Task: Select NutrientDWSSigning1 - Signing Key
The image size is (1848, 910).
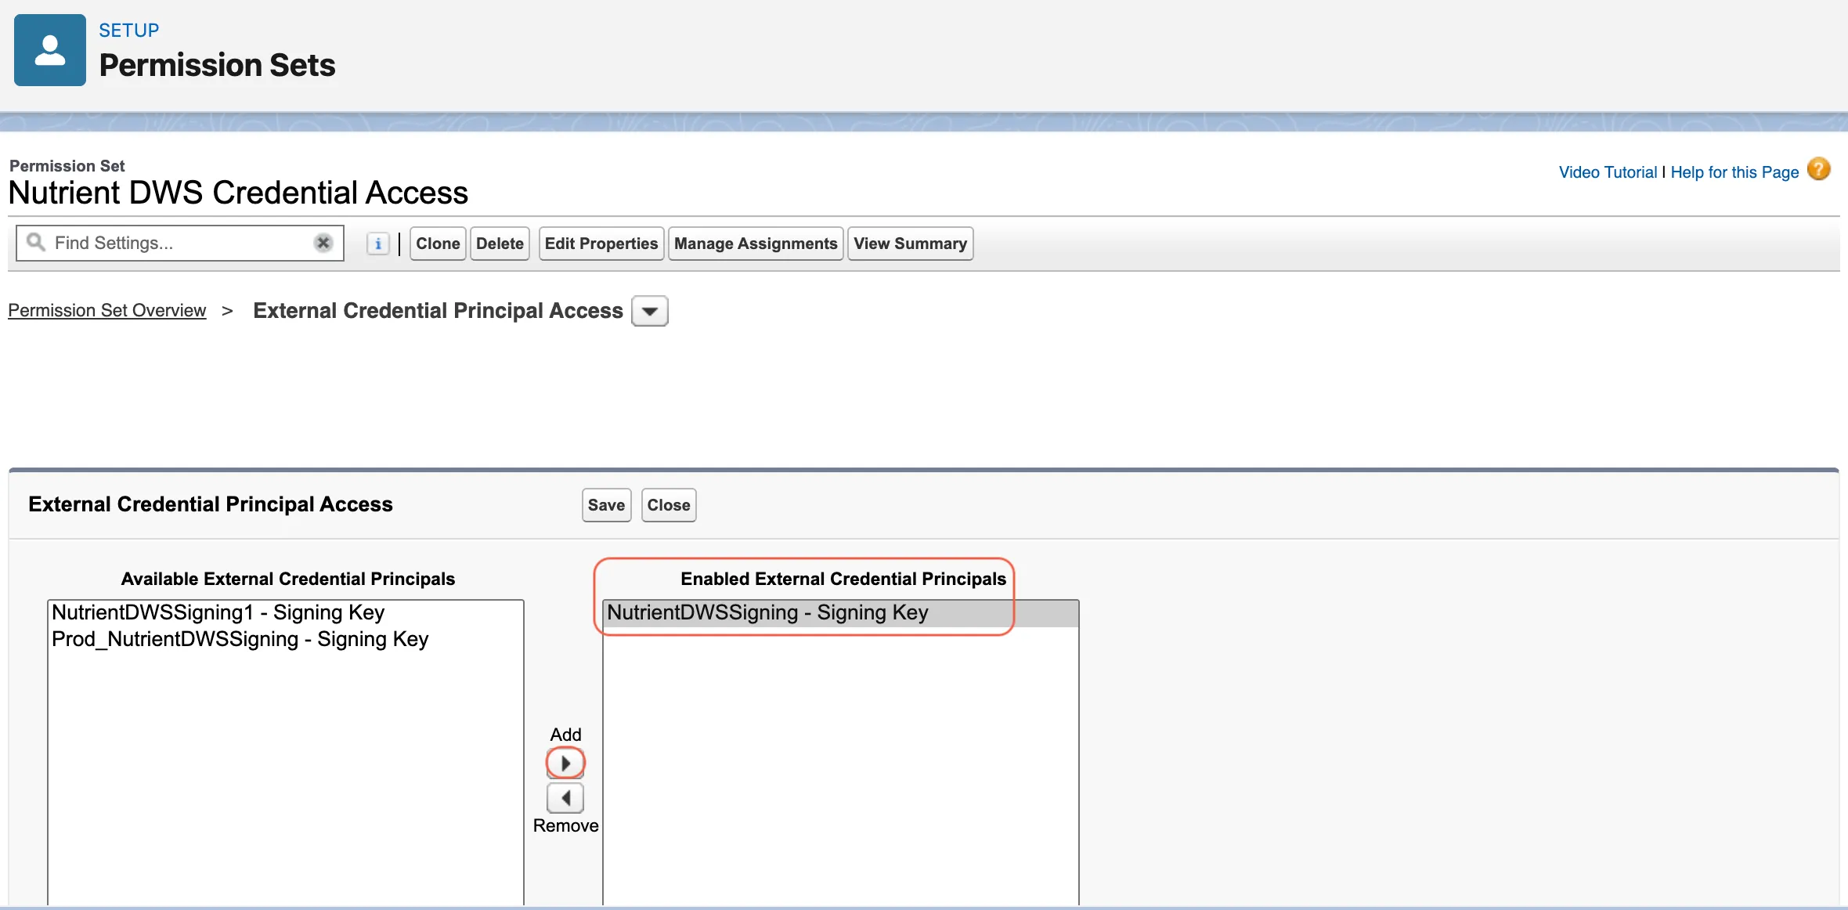Action: point(286,612)
